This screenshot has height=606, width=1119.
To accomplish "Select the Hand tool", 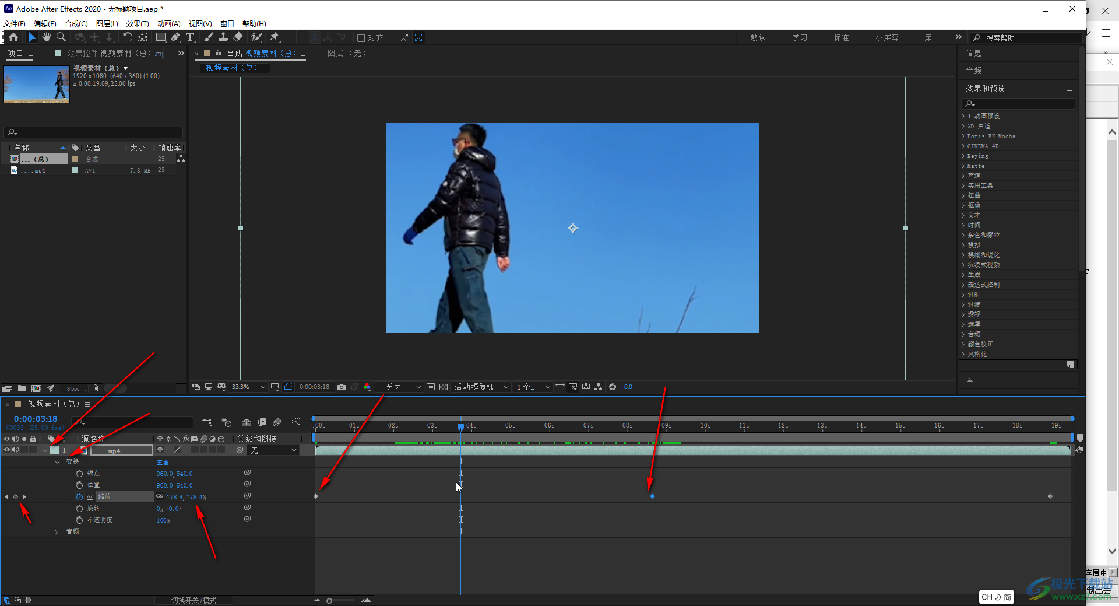I will point(47,37).
